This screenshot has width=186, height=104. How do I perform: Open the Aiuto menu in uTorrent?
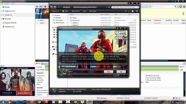pos(12,4)
